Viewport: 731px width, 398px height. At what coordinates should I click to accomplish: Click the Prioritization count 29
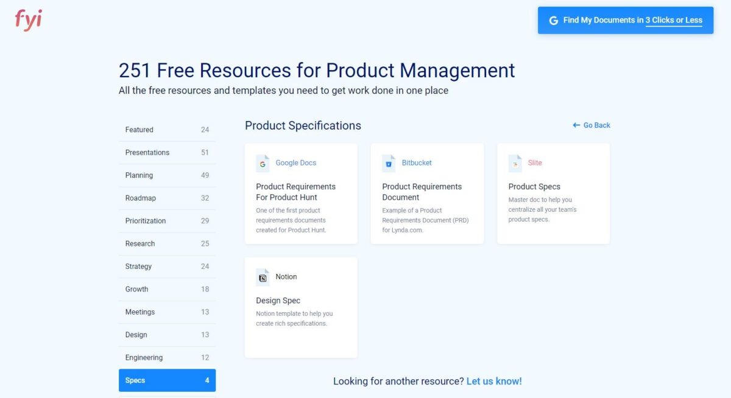(205, 221)
